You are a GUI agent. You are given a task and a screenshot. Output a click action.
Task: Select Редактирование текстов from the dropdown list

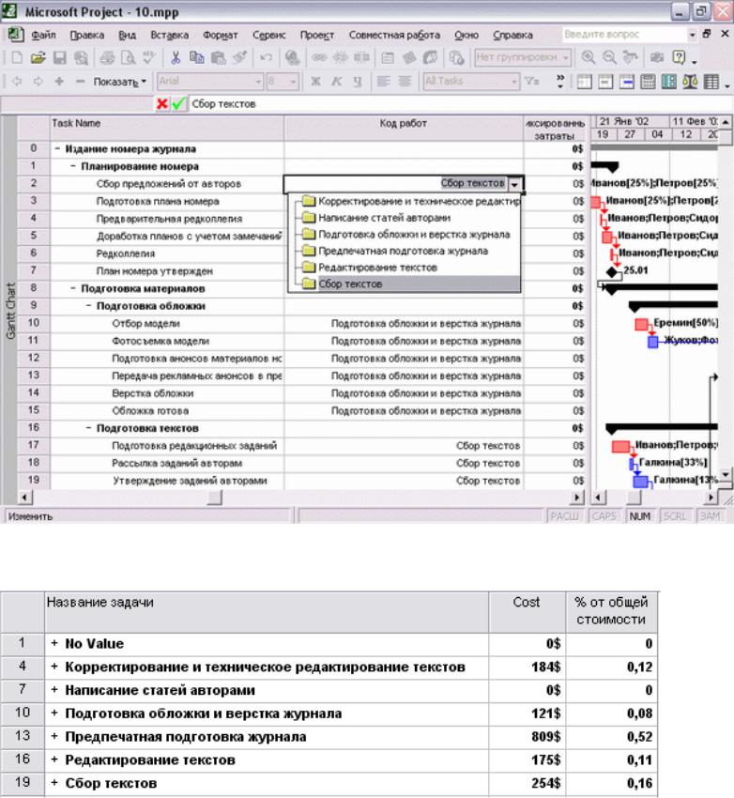pyautogui.click(x=377, y=268)
